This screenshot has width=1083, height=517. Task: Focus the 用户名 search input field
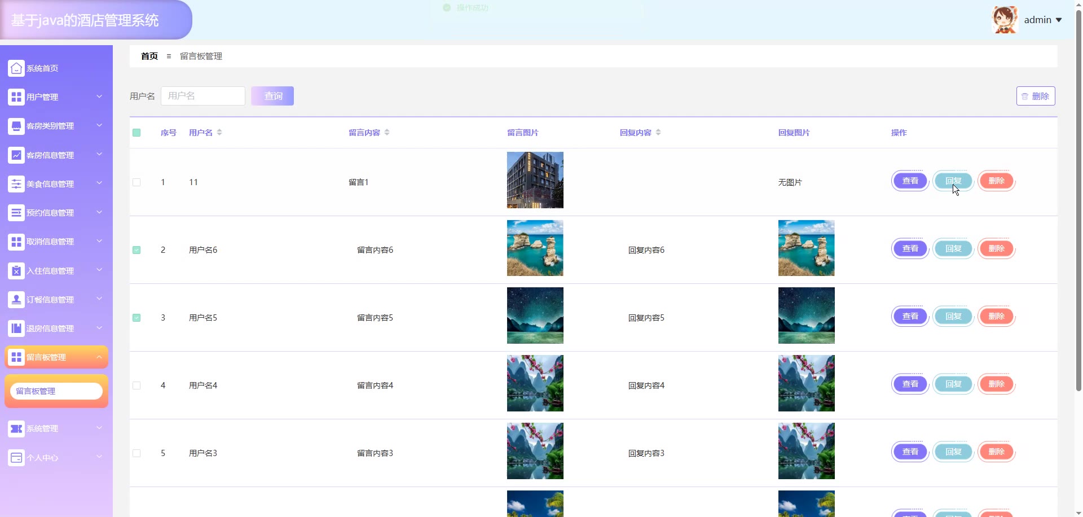pyautogui.click(x=203, y=96)
